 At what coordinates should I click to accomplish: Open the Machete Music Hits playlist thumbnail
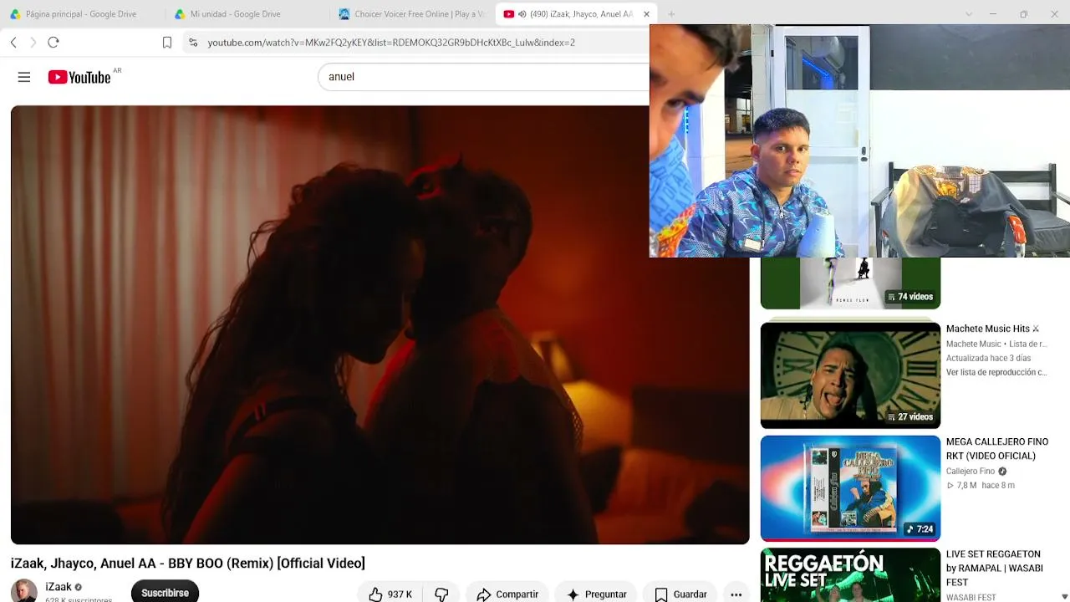(850, 375)
